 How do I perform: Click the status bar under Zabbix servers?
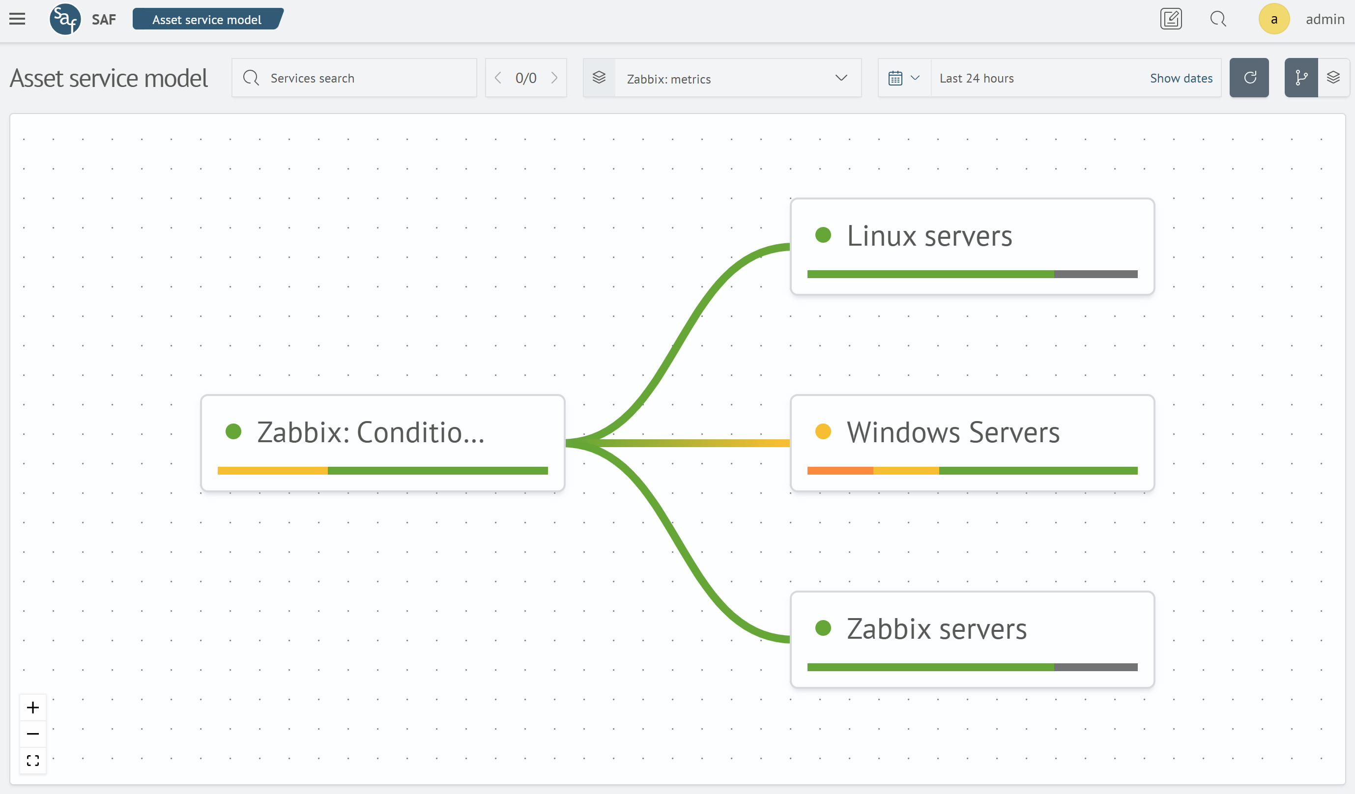pos(972,666)
